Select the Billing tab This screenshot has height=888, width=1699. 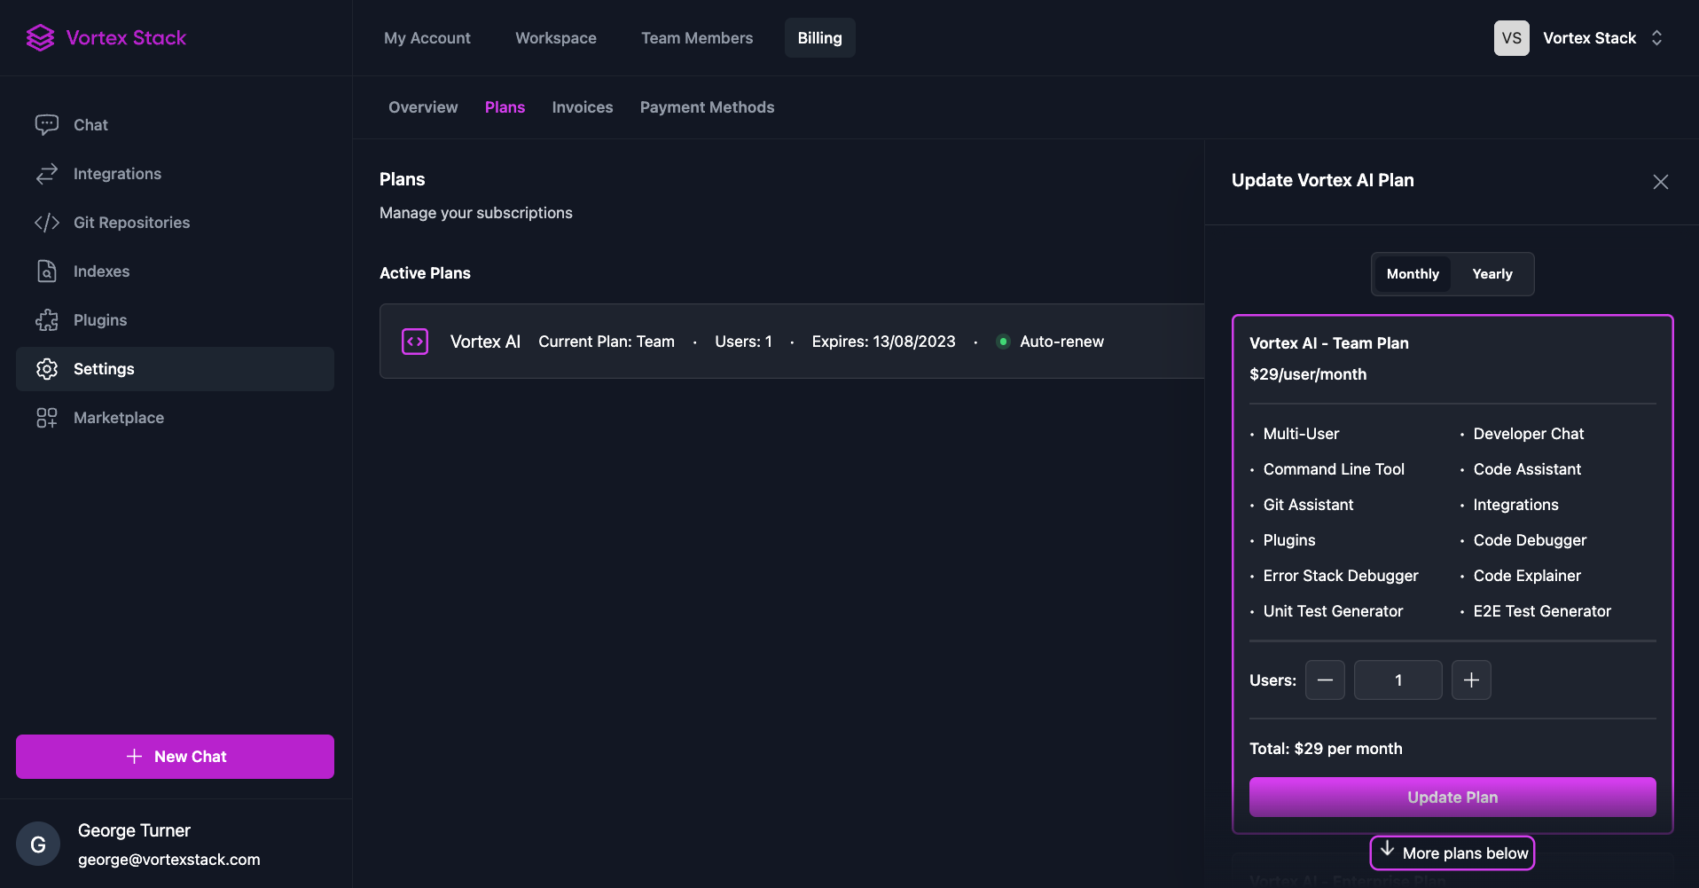819,38
